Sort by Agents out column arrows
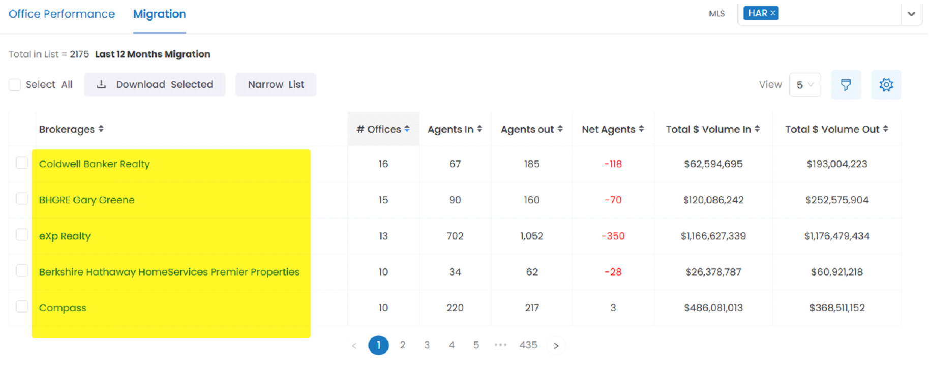929x369 pixels. (560, 129)
